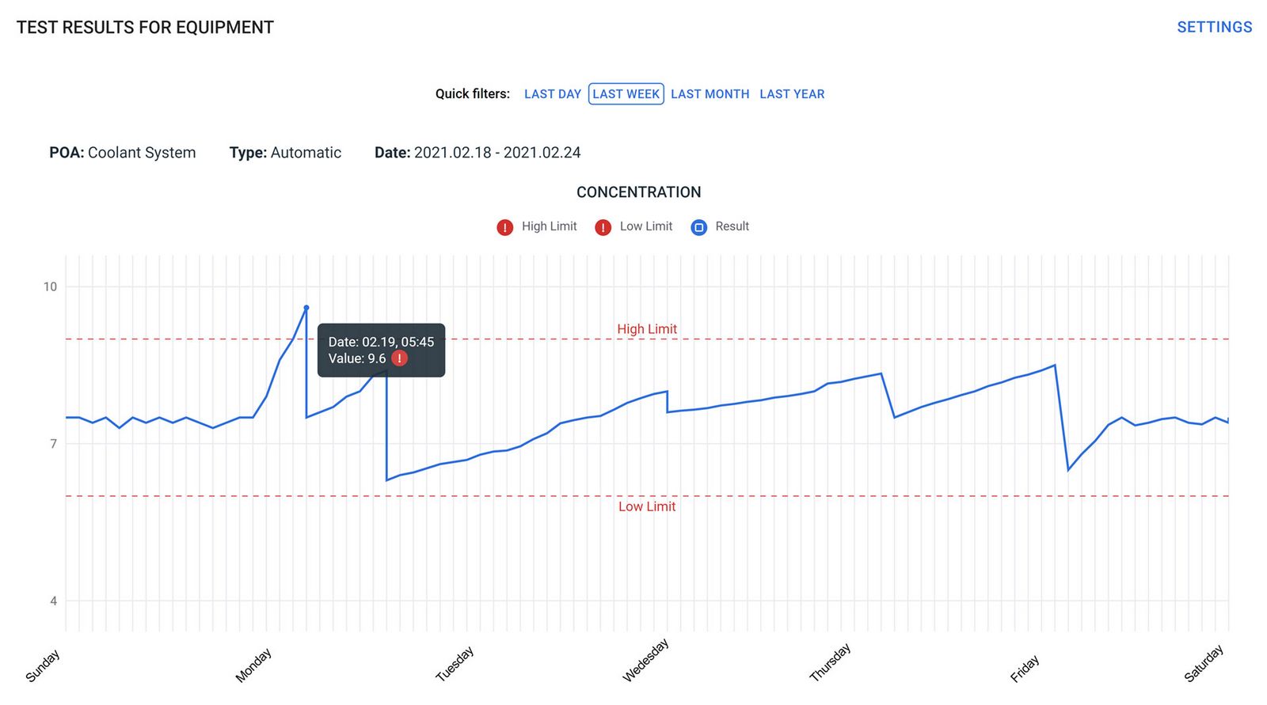Click the 9.6 peak data point

[306, 308]
